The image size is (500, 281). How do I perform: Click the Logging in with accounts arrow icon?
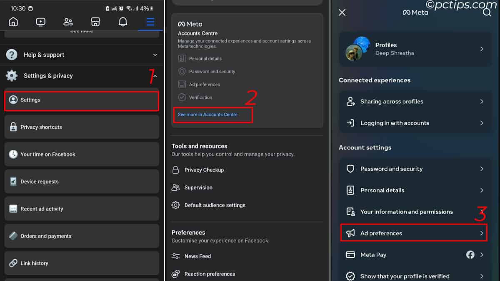tap(350, 123)
